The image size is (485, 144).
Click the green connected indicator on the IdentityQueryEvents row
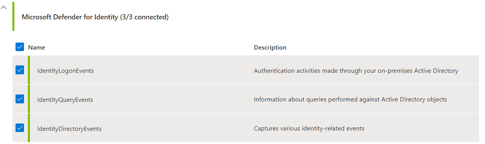29,99
